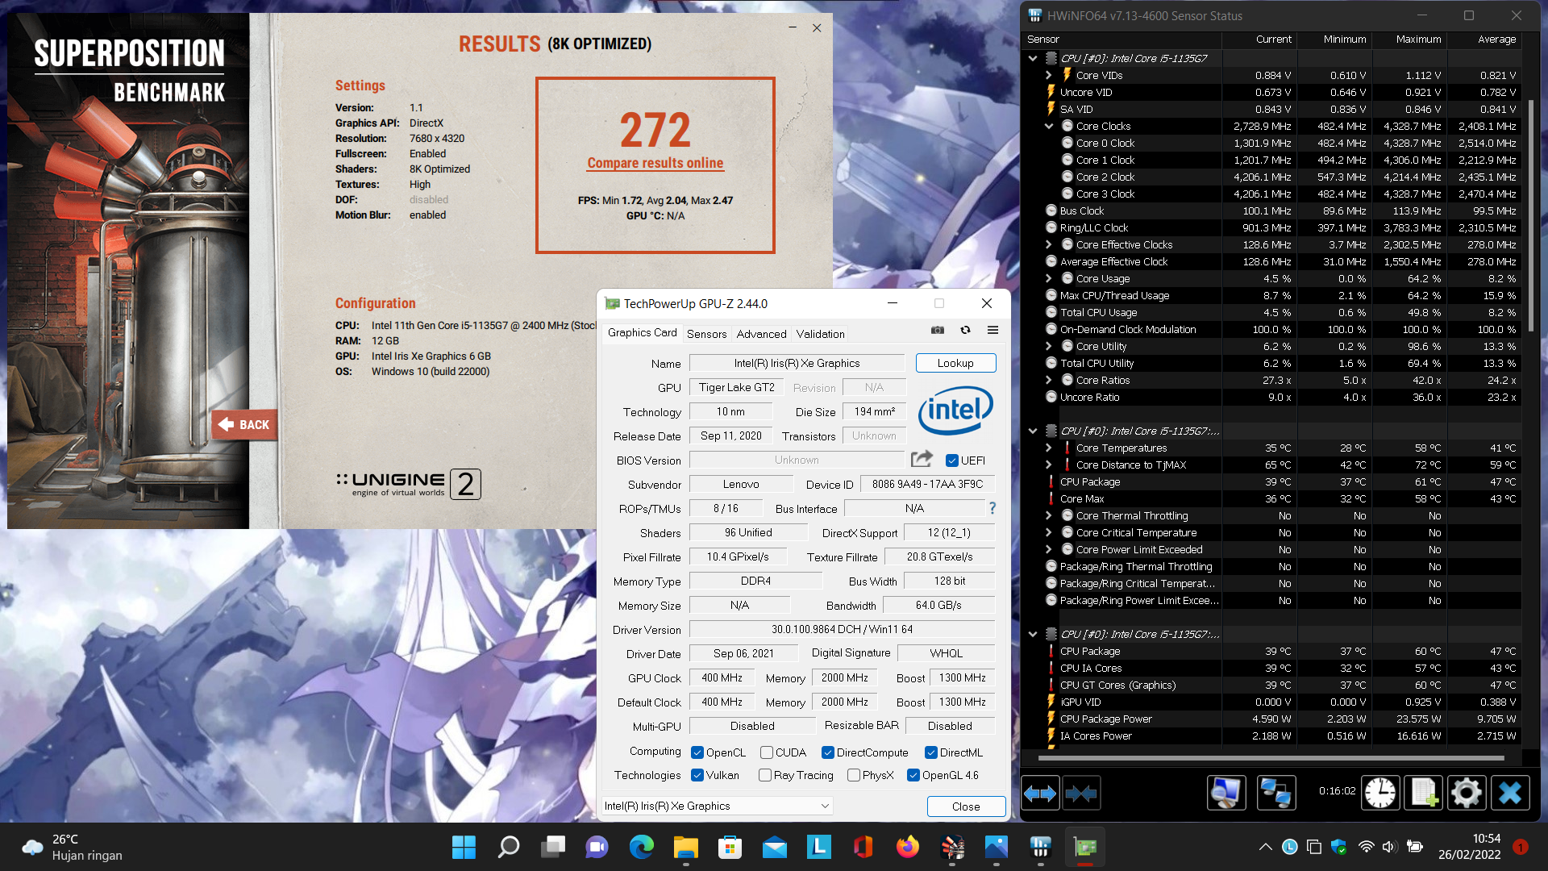Open Task View from taskbar
This screenshot has width=1548, height=871.
point(553,847)
